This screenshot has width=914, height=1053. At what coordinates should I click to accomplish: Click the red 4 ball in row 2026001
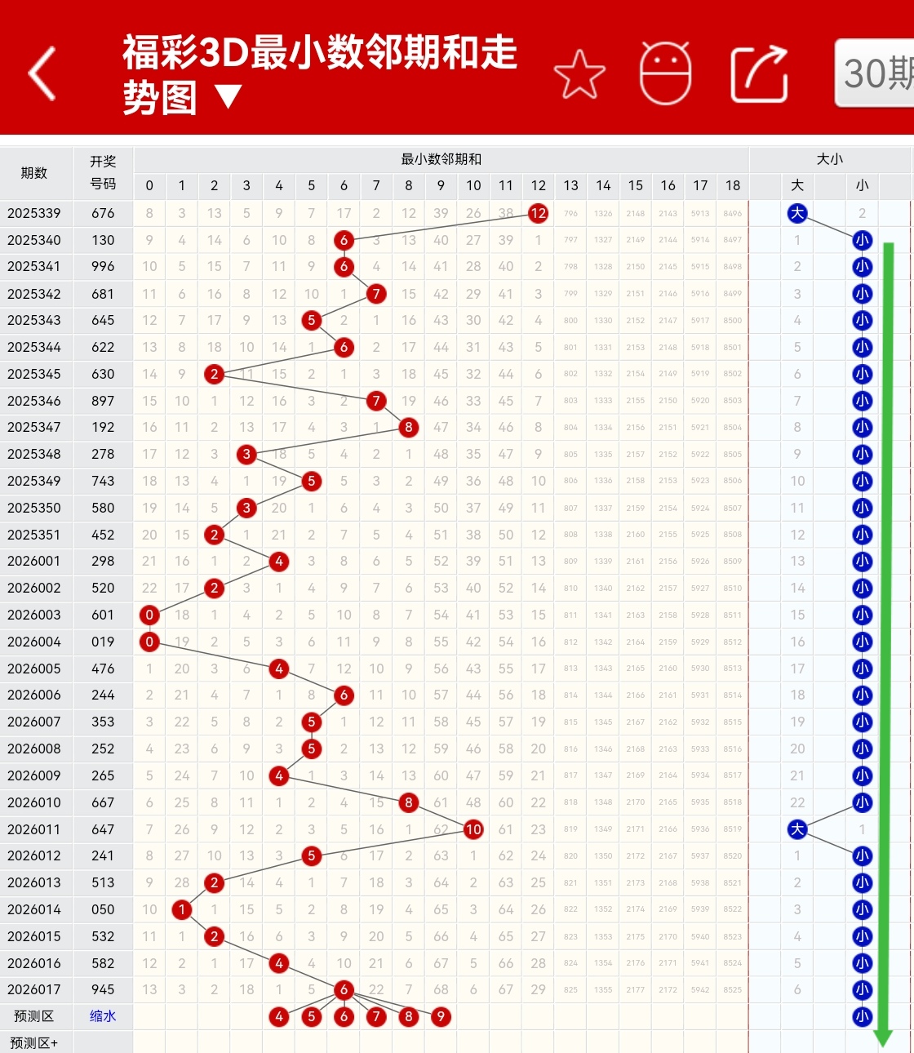point(279,562)
